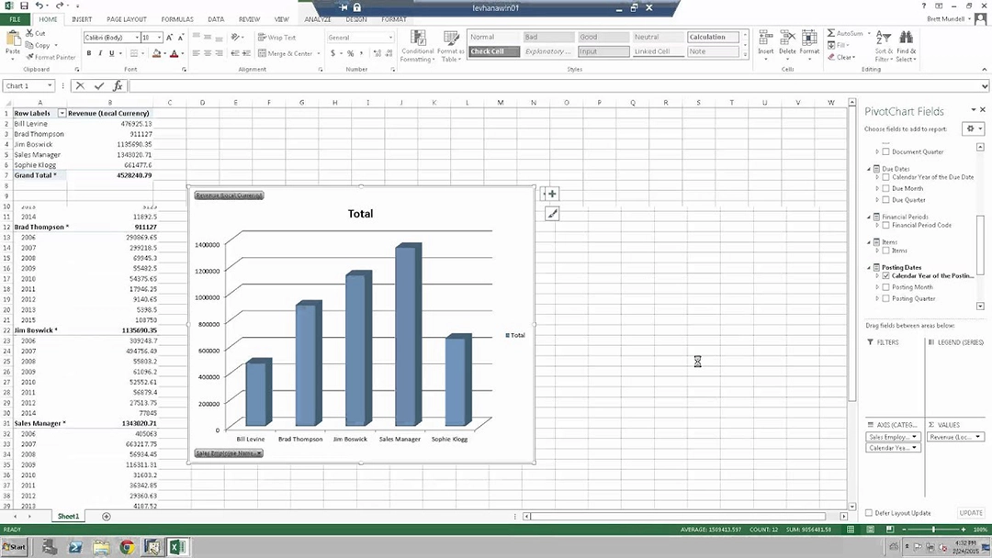
Task: Check Defer Layout Update
Action: (868, 513)
